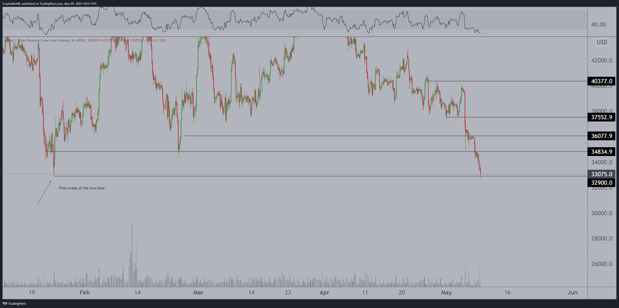Click the 30000.0 price axis label

601,213
